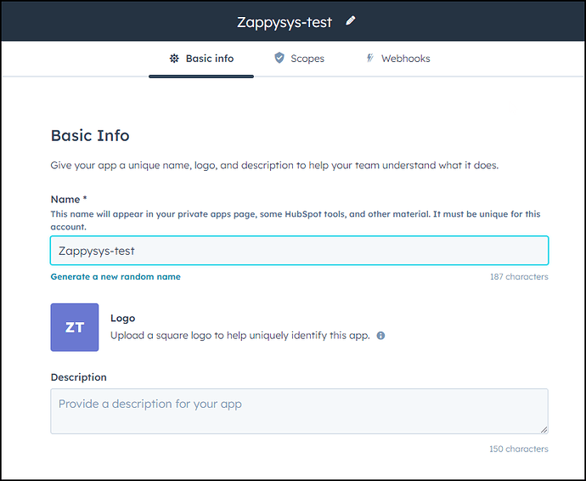Click the 'Logo' label
586x481 pixels.
(x=122, y=319)
